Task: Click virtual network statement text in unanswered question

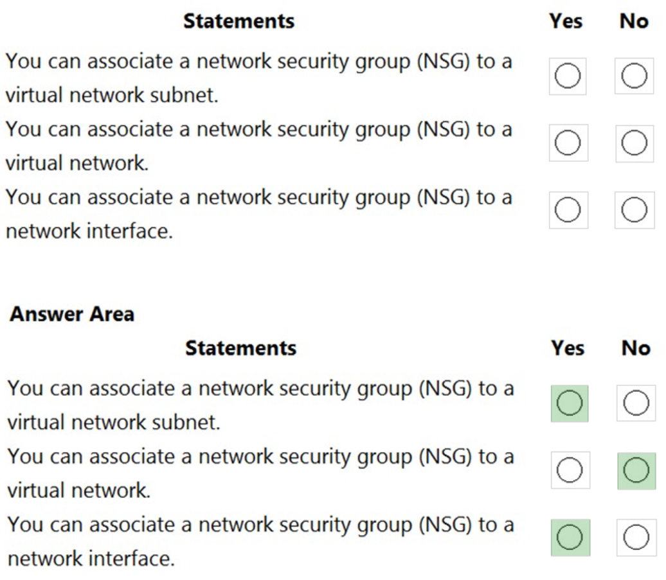Action: tap(258, 146)
